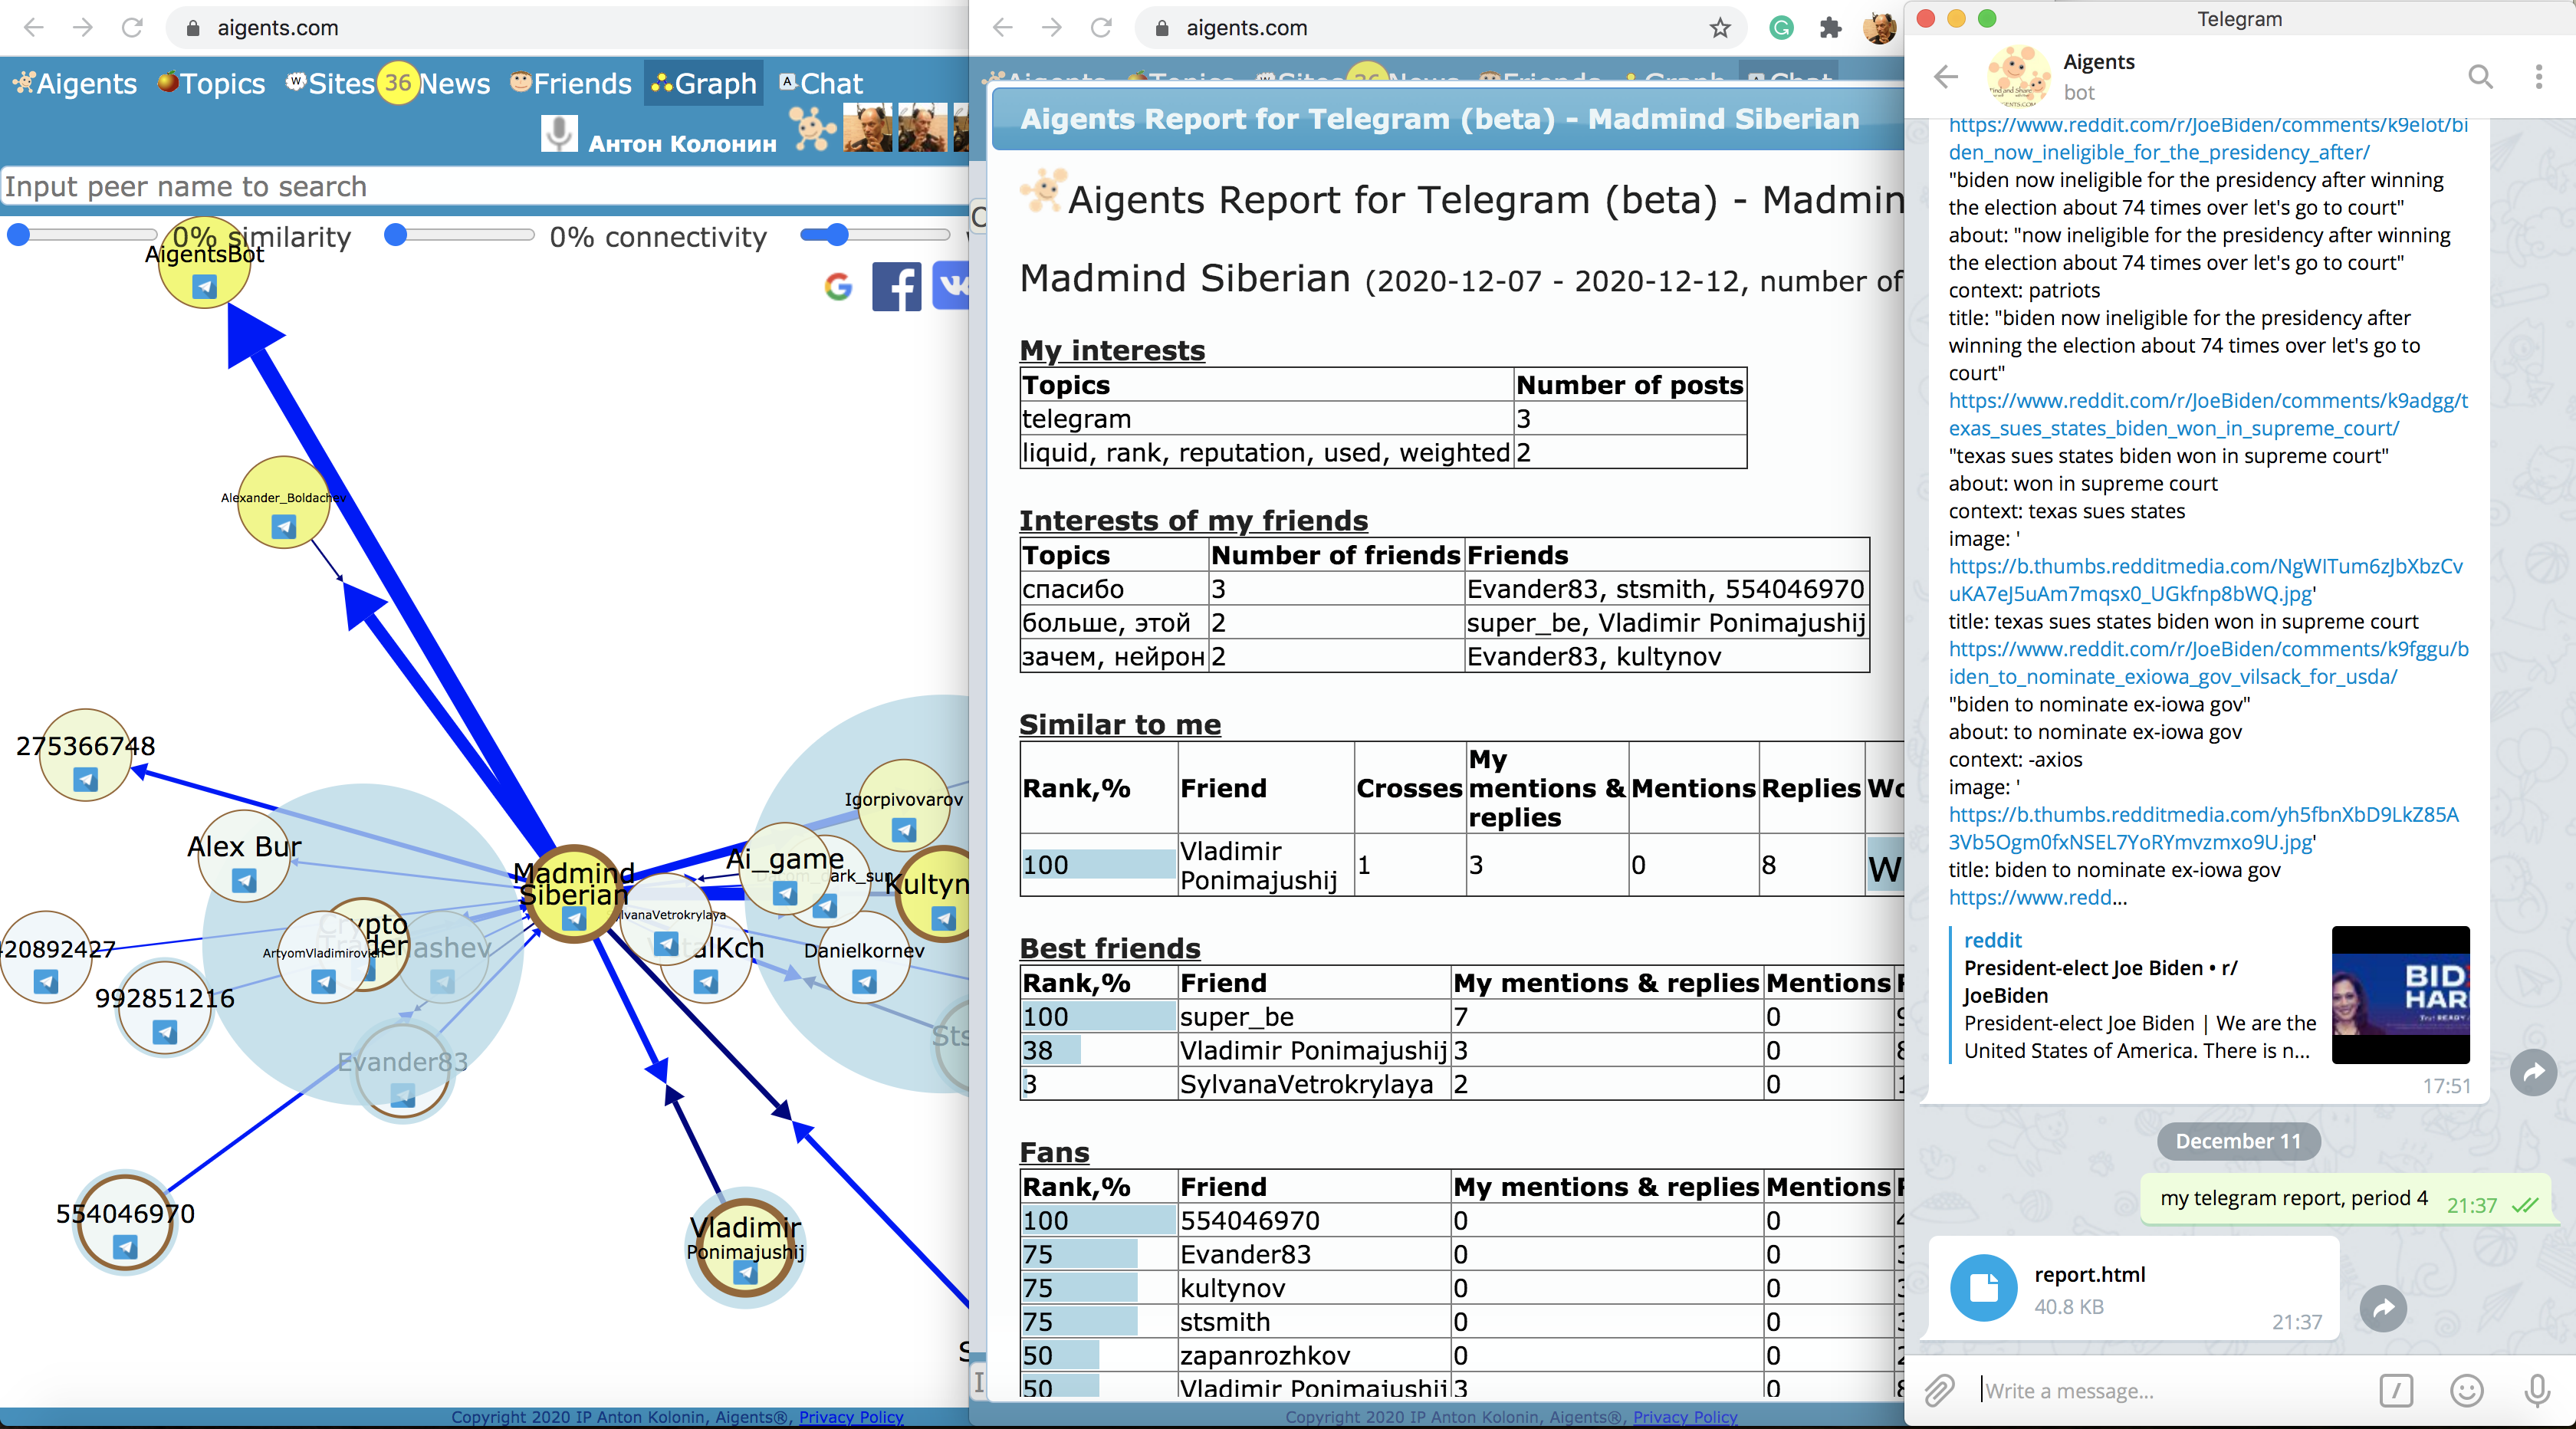This screenshot has width=2576, height=1429.
Task: Open the Graph tab
Action: pos(704,84)
